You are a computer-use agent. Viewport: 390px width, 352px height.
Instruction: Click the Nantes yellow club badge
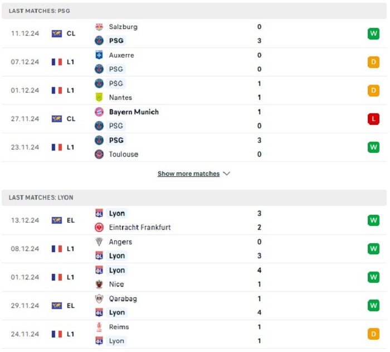[x=99, y=98]
